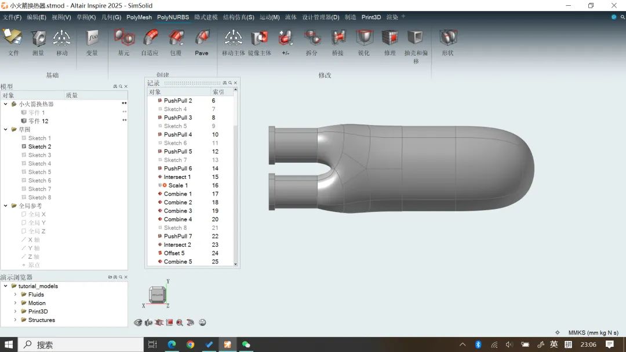626x352 pixels.
Task: Collapse the 草图 folder in model tree
Action: point(6,130)
